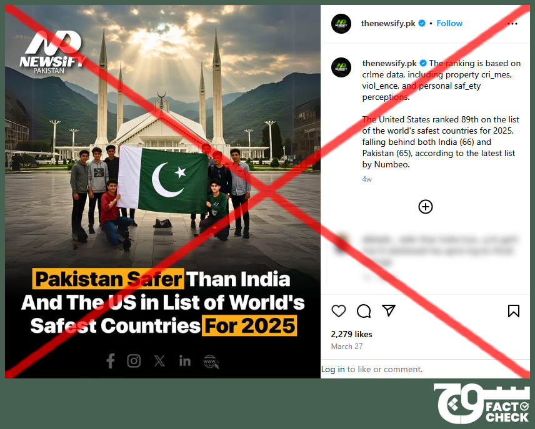
Task: Follow the thenewsify.pk account
Action: pos(449,23)
